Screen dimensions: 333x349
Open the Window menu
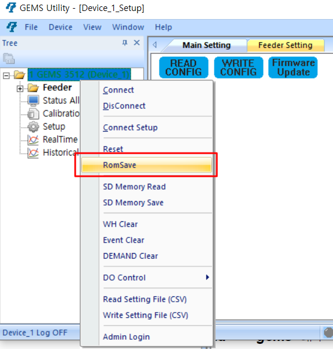click(x=128, y=27)
